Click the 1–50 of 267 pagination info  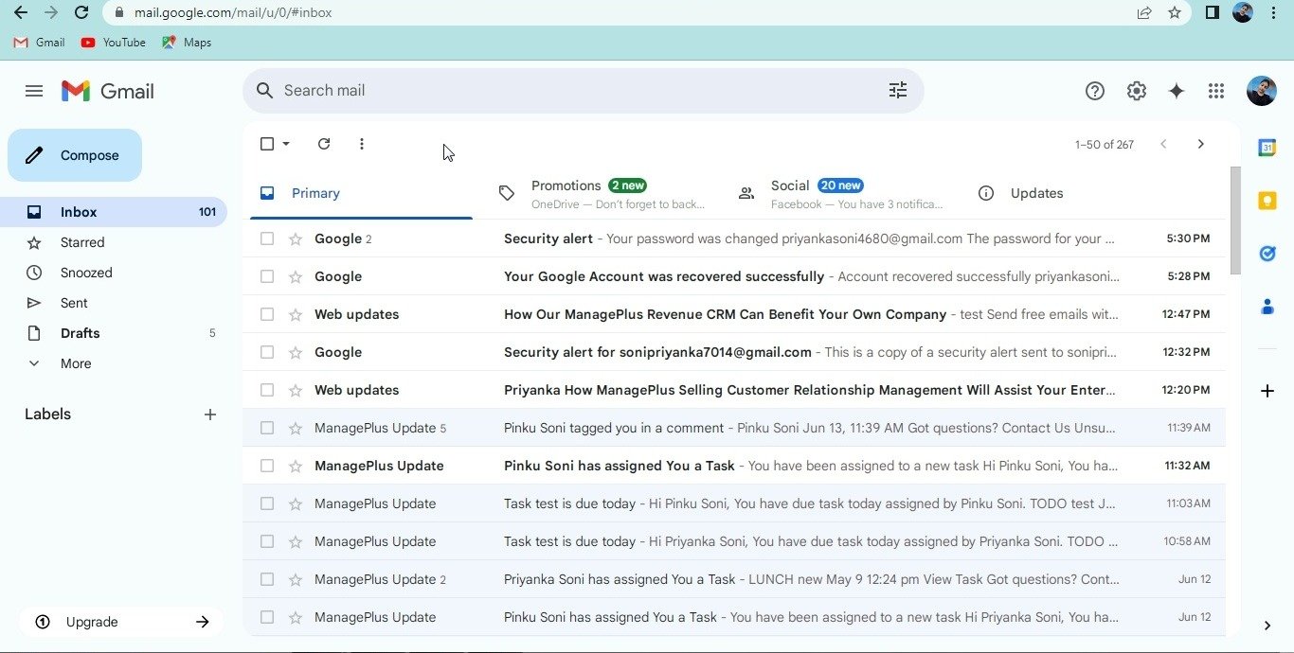coord(1105,145)
